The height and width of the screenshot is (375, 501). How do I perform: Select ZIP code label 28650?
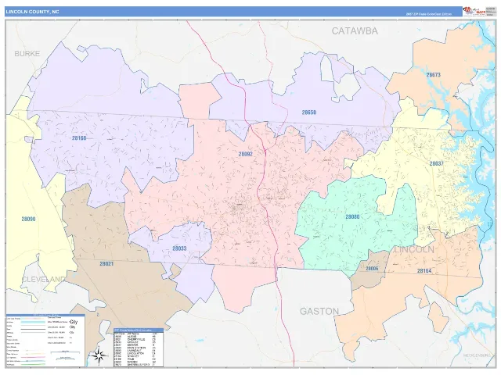[308, 112]
